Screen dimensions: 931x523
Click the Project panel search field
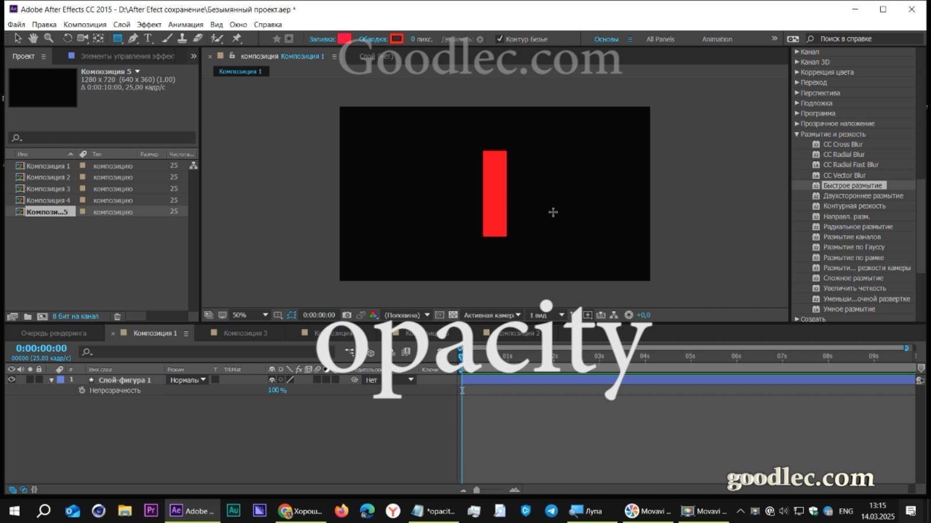[x=102, y=138]
